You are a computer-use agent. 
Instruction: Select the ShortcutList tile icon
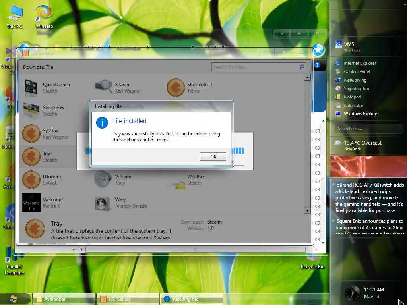point(176,87)
